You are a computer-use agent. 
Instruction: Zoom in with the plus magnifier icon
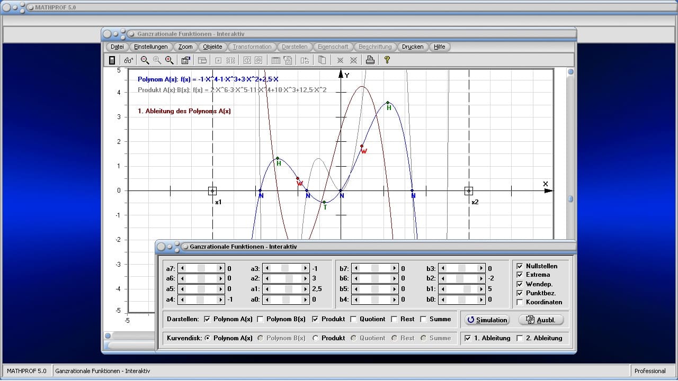(169, 60)
